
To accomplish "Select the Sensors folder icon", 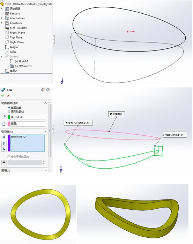I will click(7, 14).
